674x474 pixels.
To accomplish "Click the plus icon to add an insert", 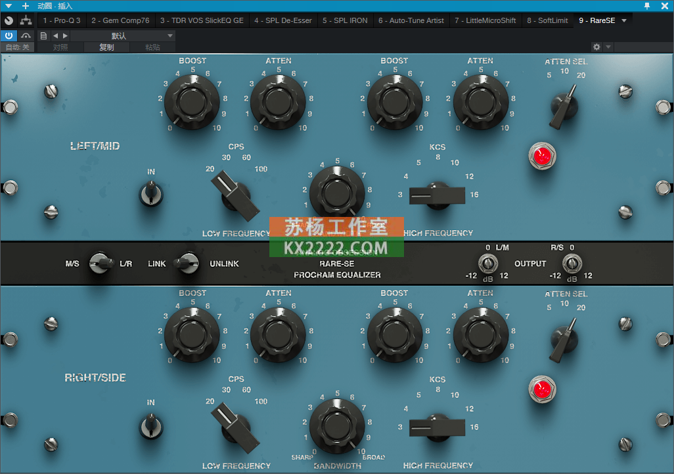I will pyautogui.click(x=26, y=6).
